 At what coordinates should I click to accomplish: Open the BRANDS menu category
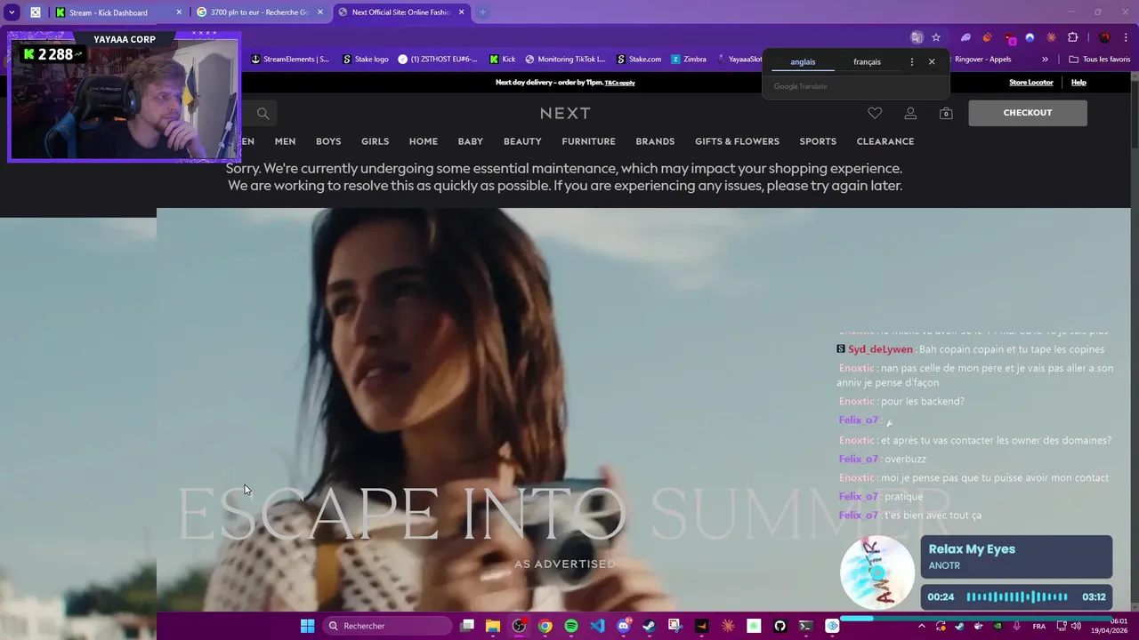click(655, 141)
